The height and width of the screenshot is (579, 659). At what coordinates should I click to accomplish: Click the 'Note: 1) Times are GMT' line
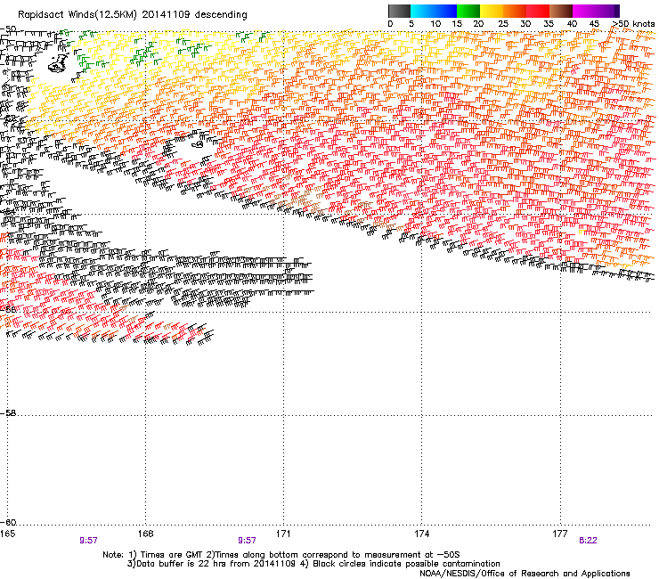tap(281, 555)
